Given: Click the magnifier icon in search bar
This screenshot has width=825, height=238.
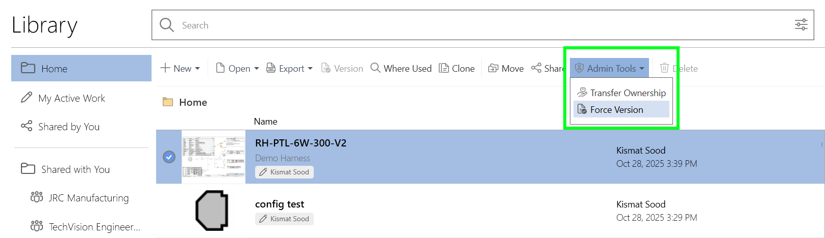Looking at the screenshot, I should tap(167, 25).
